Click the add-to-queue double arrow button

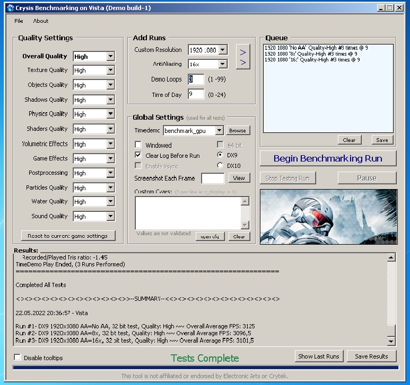243,57
